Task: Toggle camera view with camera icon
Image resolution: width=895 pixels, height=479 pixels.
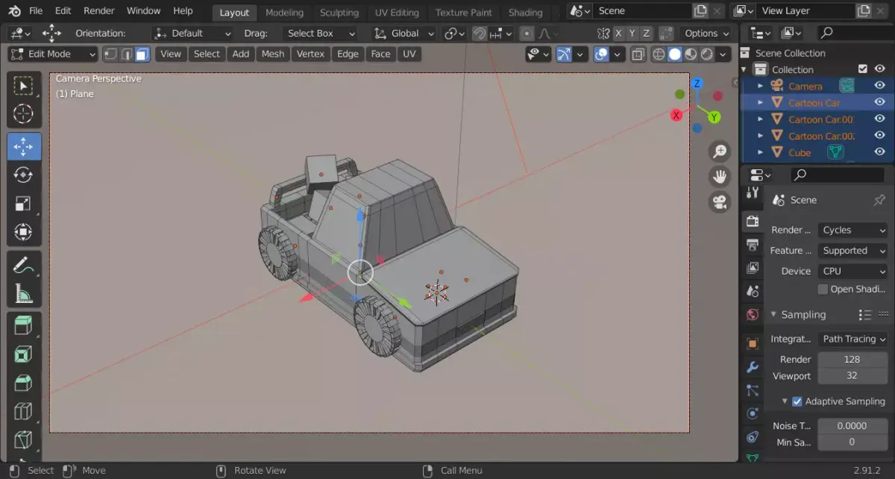Action: 720,202
